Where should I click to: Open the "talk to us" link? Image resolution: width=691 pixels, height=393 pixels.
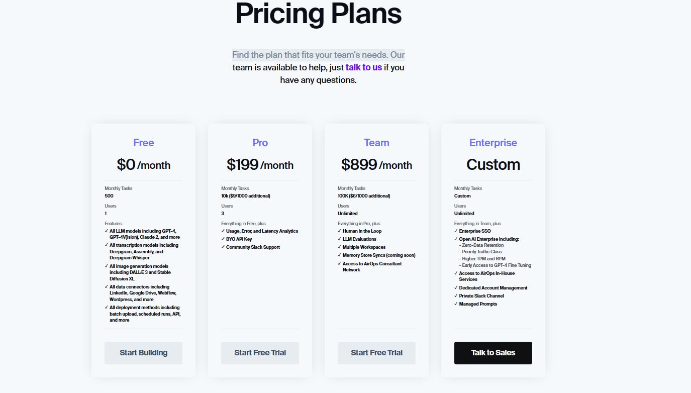point(363,67)
